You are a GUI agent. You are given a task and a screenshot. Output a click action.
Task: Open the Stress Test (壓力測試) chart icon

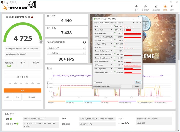click(156, 6)
